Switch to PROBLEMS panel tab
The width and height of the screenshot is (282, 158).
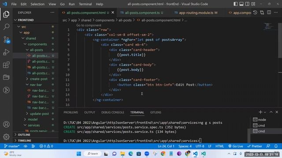pos(70,112)
